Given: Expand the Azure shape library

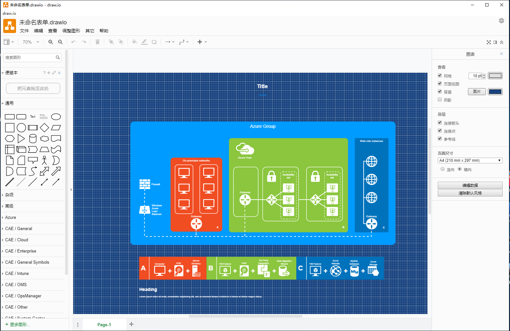Looking at the screenshot, I should (x=33, y=217).
